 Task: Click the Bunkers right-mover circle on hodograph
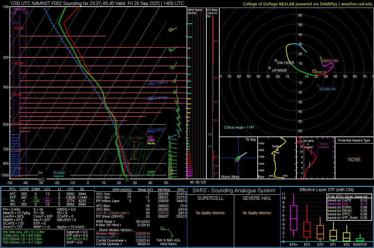coord(320,57)
